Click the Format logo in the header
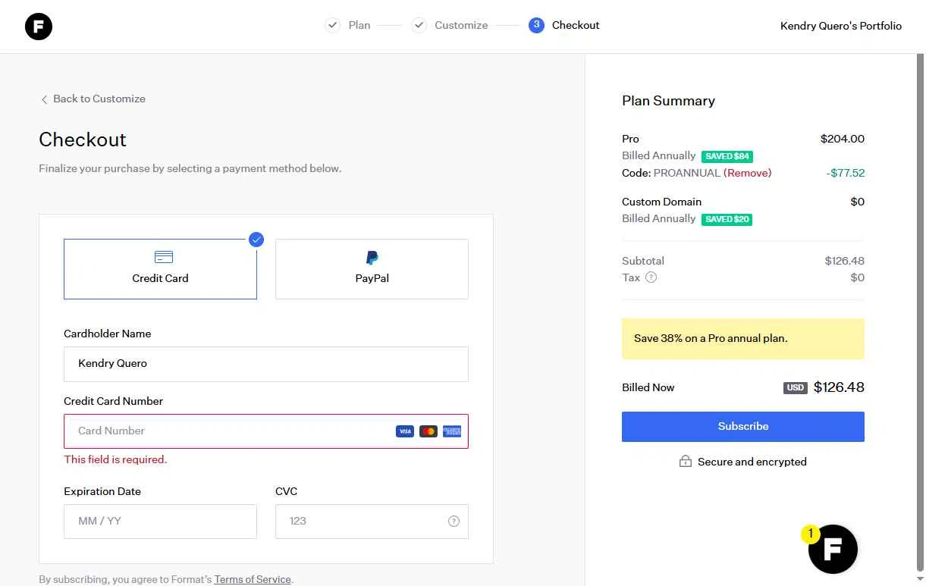 [x=38, y=27]
